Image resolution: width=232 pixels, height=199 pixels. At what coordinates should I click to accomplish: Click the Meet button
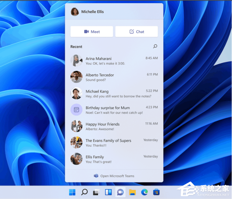(x=92, y=32)
